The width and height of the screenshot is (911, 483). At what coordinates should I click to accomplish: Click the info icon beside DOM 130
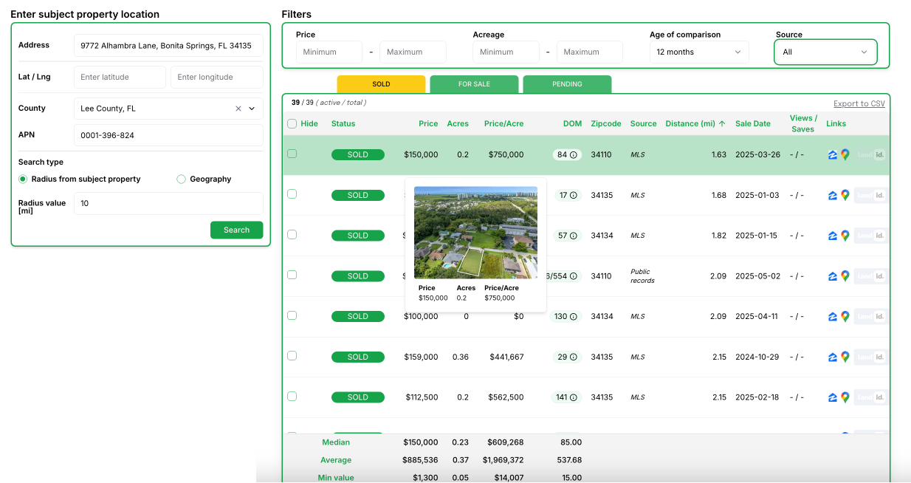(x=574, y=316)
